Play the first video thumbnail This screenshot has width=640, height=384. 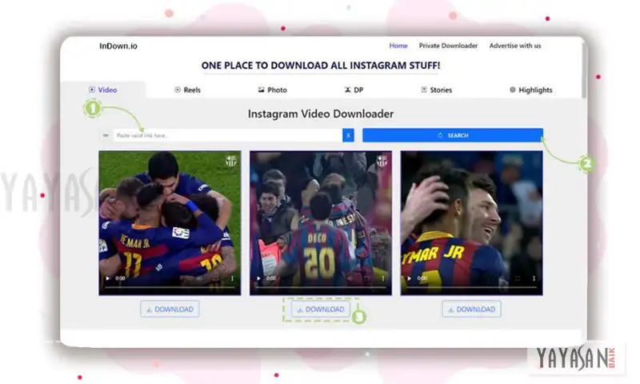(x=108, y=278)
